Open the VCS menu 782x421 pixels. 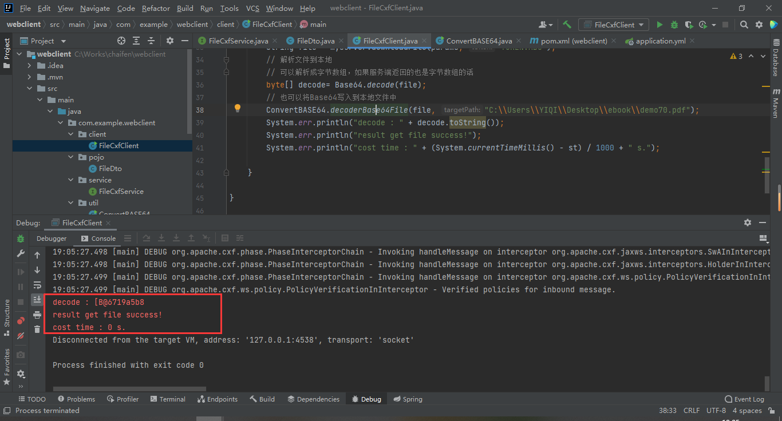(252, 8)
